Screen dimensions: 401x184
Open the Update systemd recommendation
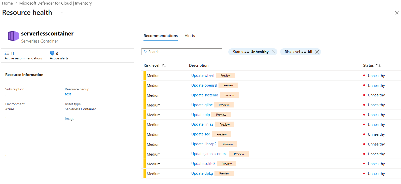tap(205, 95)
